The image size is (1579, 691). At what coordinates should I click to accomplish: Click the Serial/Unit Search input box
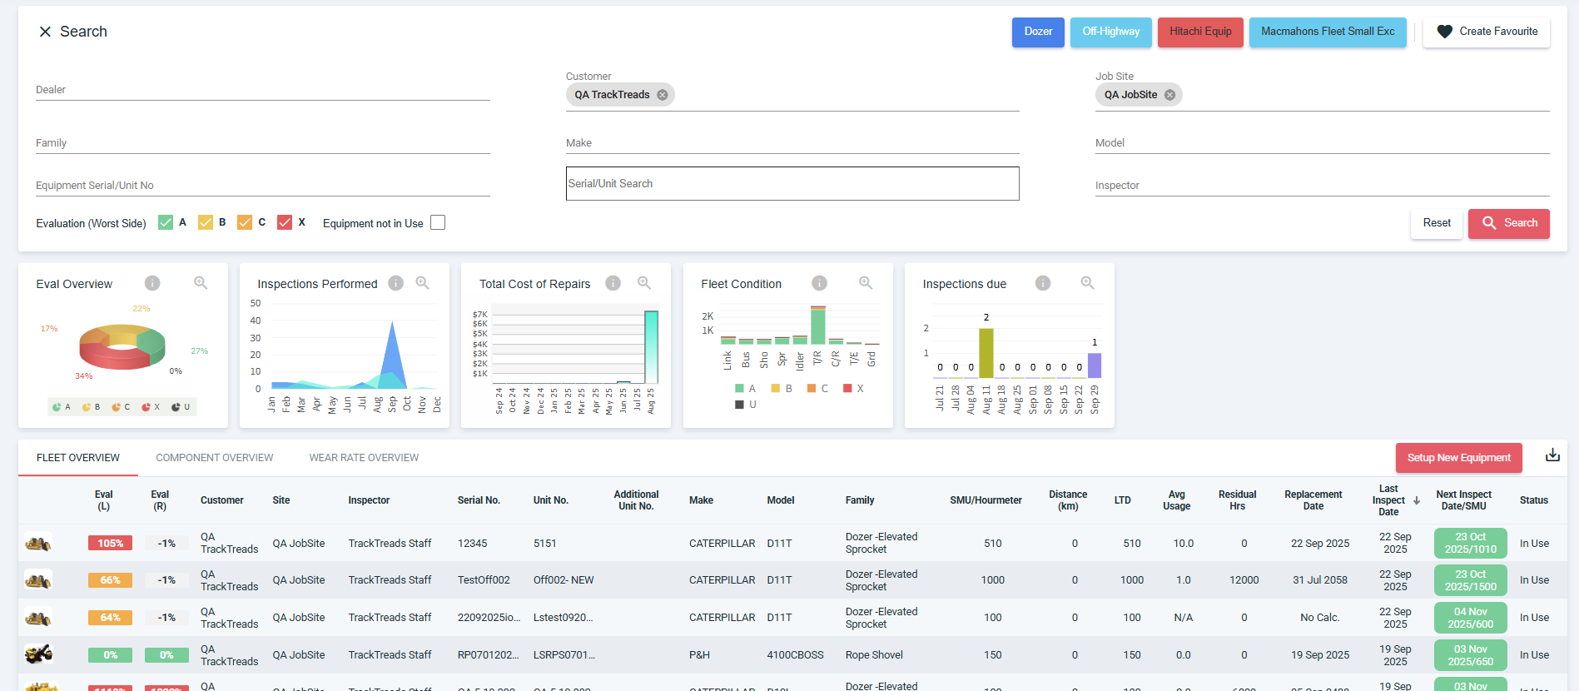pyautogui.click(x=792, y=184)
